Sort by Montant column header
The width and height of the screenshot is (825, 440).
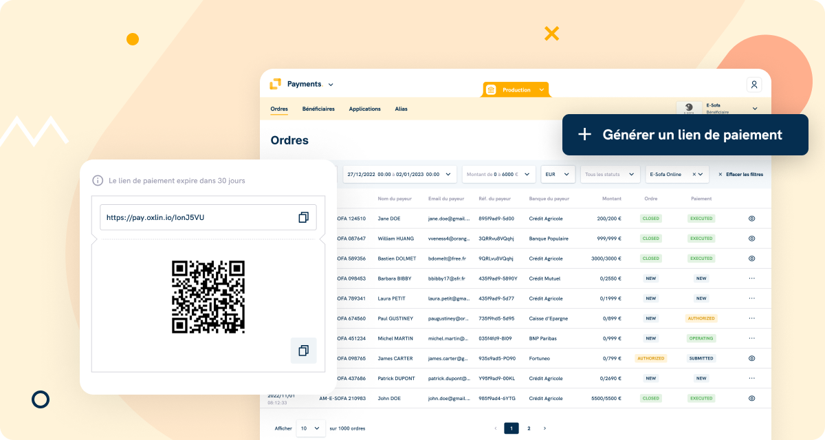coord(611,199)
